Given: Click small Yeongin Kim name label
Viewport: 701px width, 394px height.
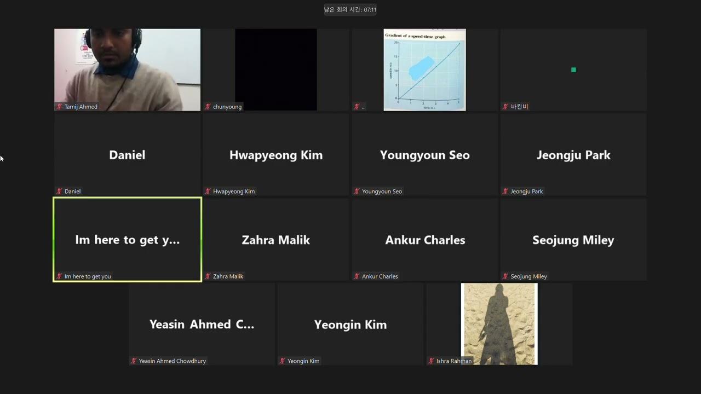Looking at the screenshot, I should pos(303,361).
